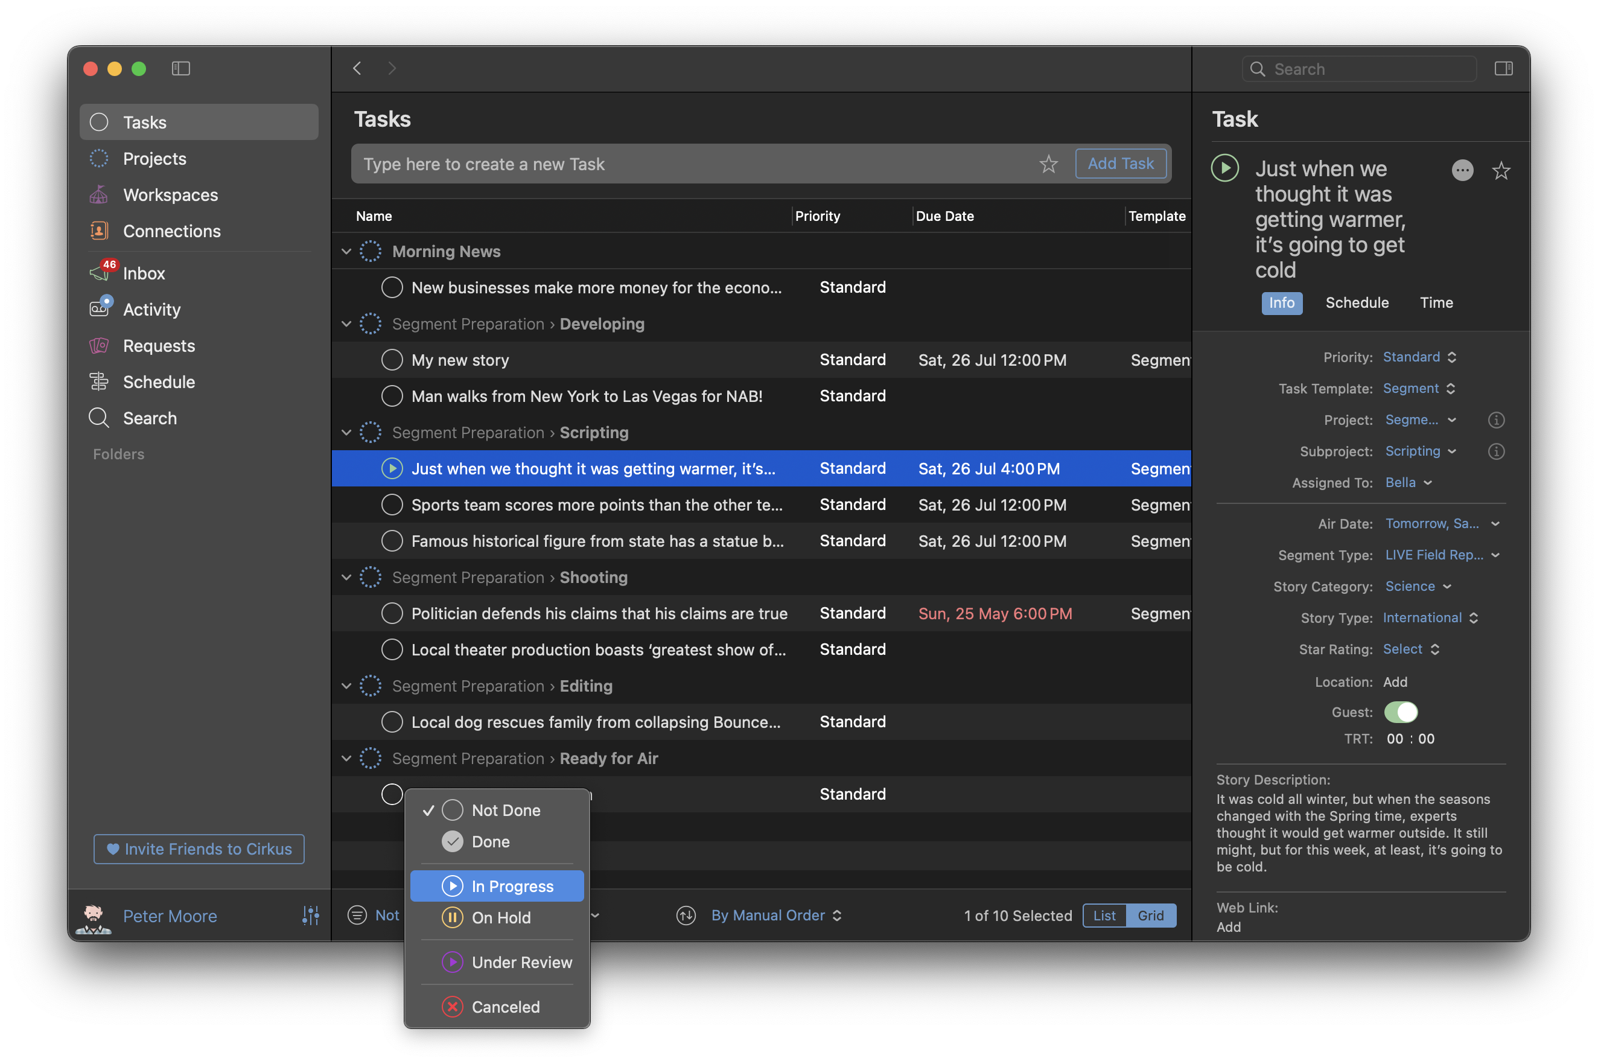Switch to Grid view
This screenshot has width=1598, height=1061.
[1150, 916]
